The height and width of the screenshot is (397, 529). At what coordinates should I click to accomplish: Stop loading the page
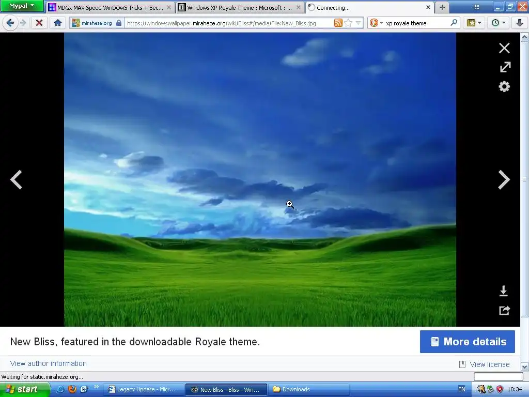pos(39,23)
